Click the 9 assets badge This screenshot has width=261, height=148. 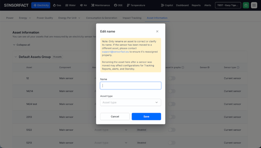click(x=57, y=57)
